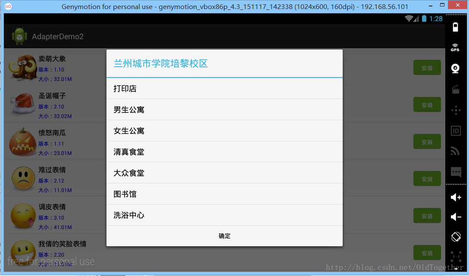
Task: Click the 调皮表情 tongue face thumbnail
Action: pyautogui.click(x=23, y=216)
